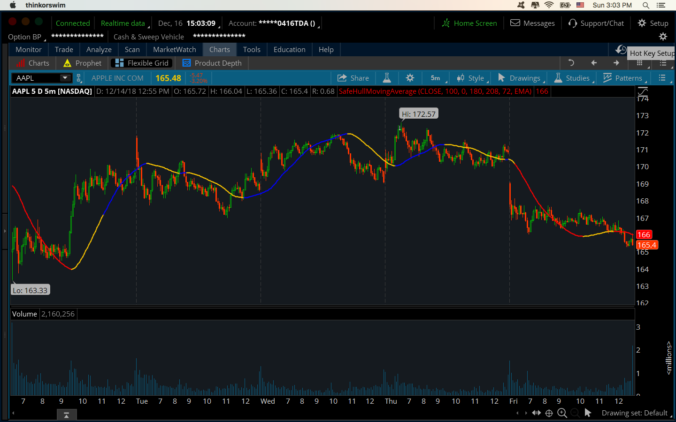Open the Messages panel
Screen dimensions: 676x422
pyautogui.click(x=532, y=23)
